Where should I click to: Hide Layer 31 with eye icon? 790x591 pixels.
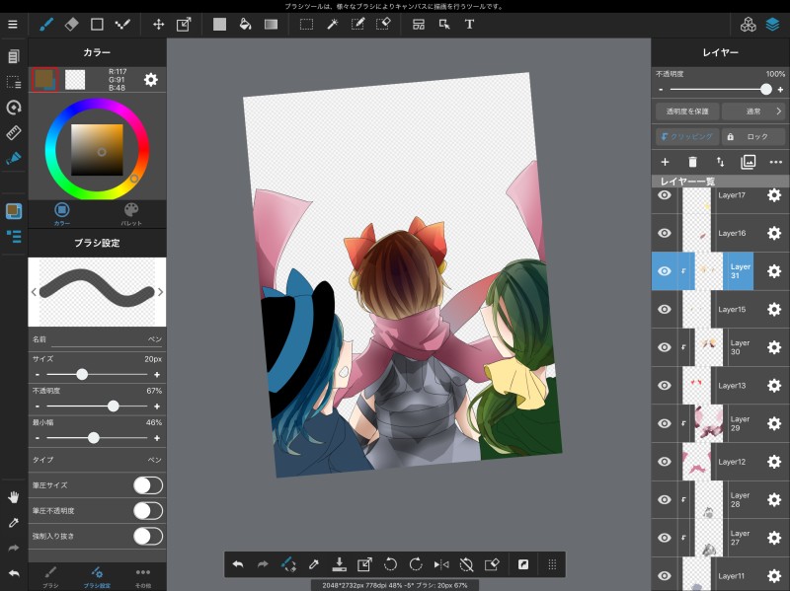pos(665,271)
